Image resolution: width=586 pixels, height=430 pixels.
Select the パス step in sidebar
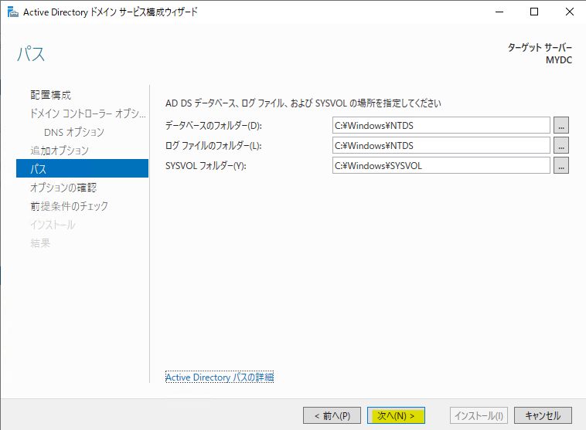pyautogui.click(x=39, y=168)
